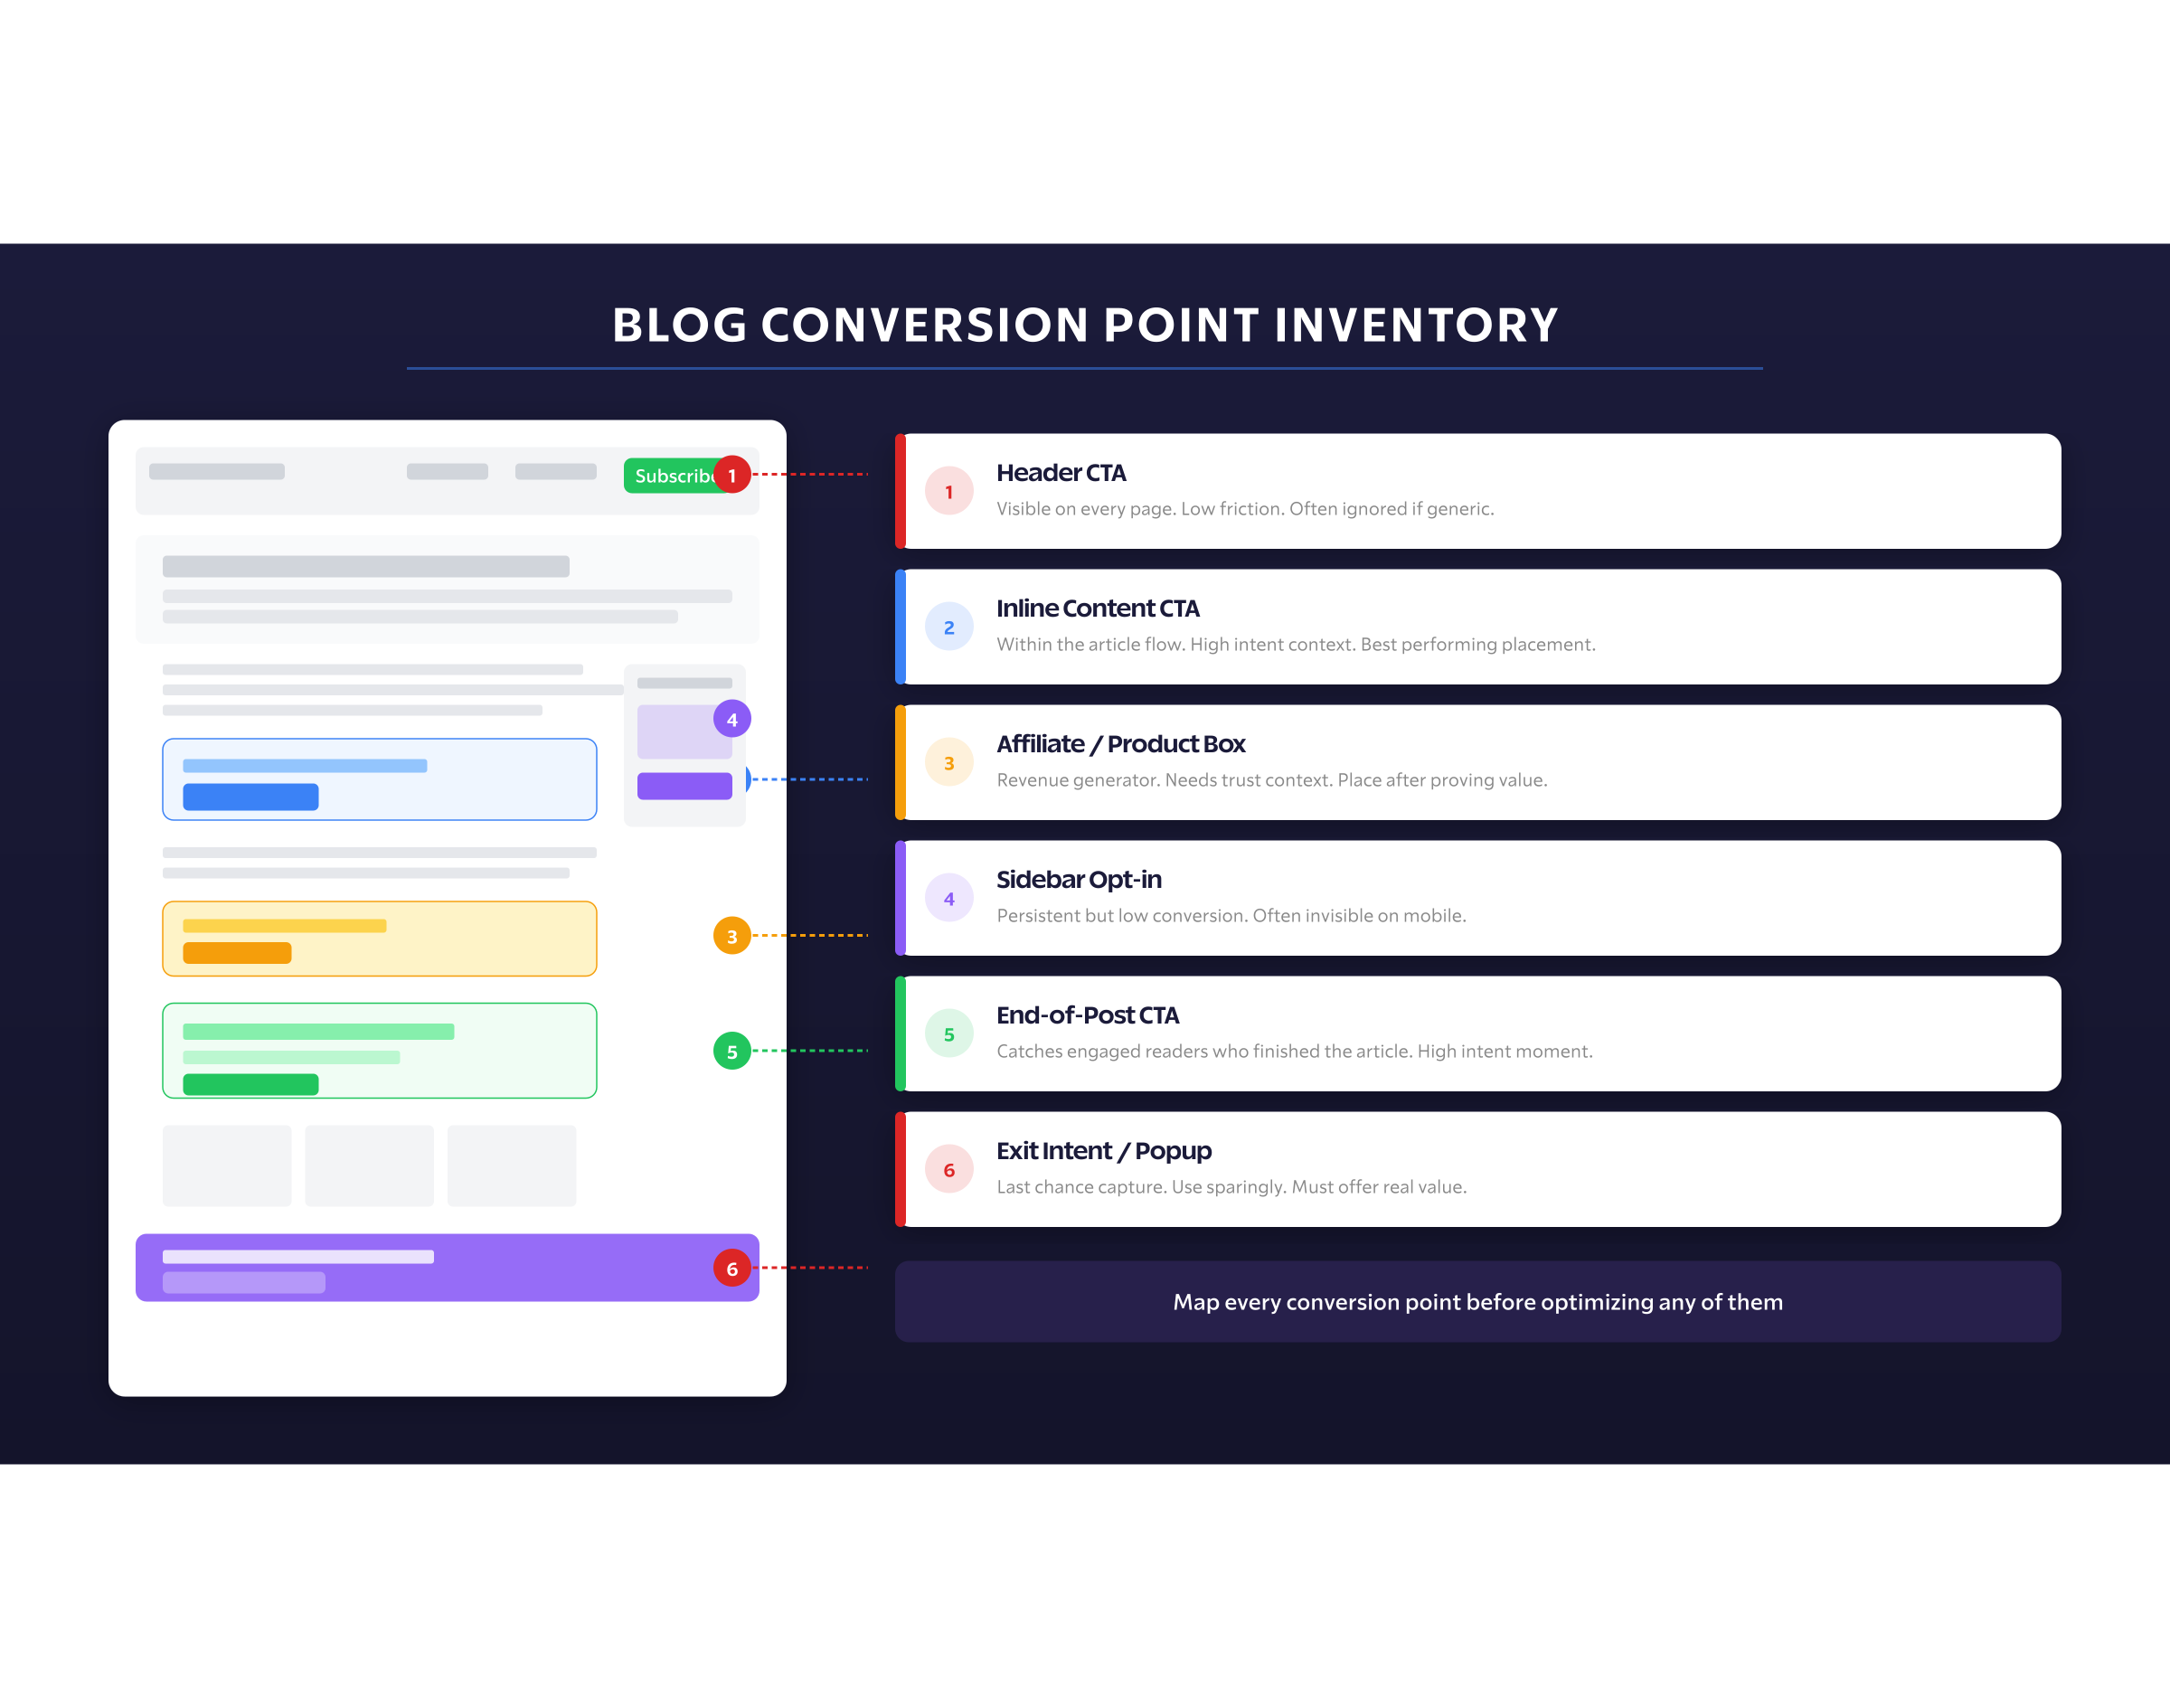Click the End-of-Post CTA card description text
This screenshot has width=2170, height=1708.
(1293, 1051)
